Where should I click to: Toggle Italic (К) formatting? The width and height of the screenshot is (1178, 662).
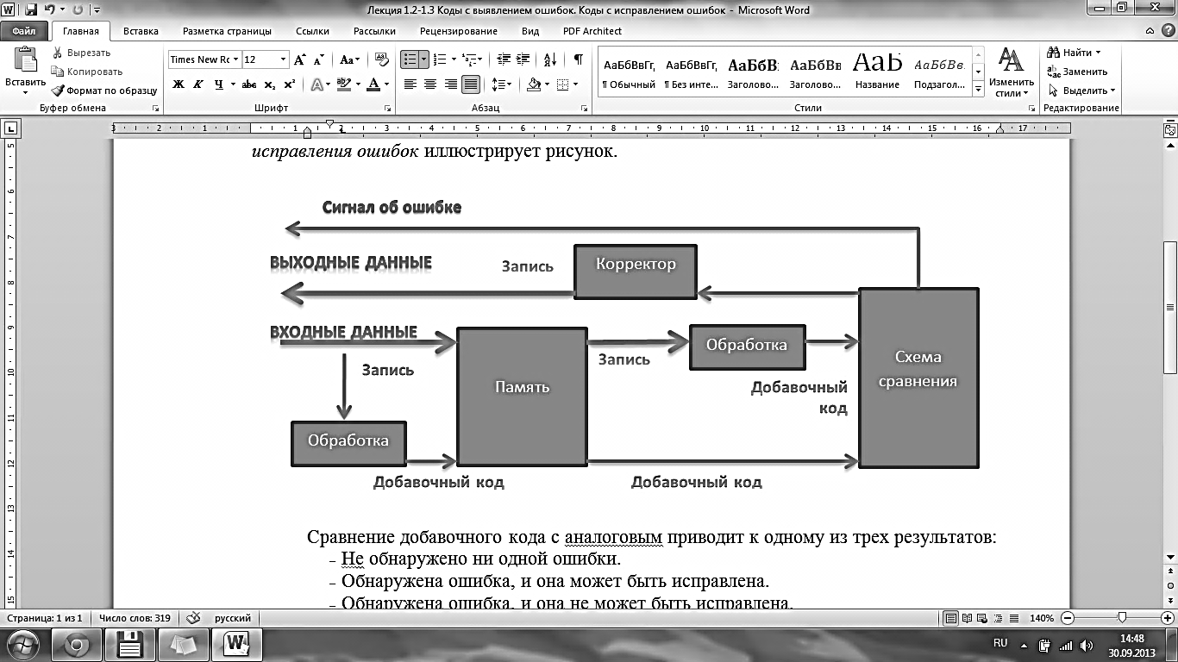(x=198, y=84)
